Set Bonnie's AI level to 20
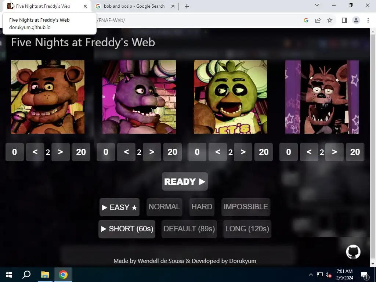This screenshot has height=282, width=376. [x=173, y=152]
